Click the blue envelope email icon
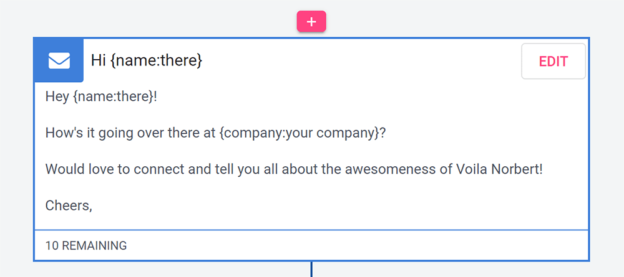The width and height of the screenshot is (624, 277). 59,61
